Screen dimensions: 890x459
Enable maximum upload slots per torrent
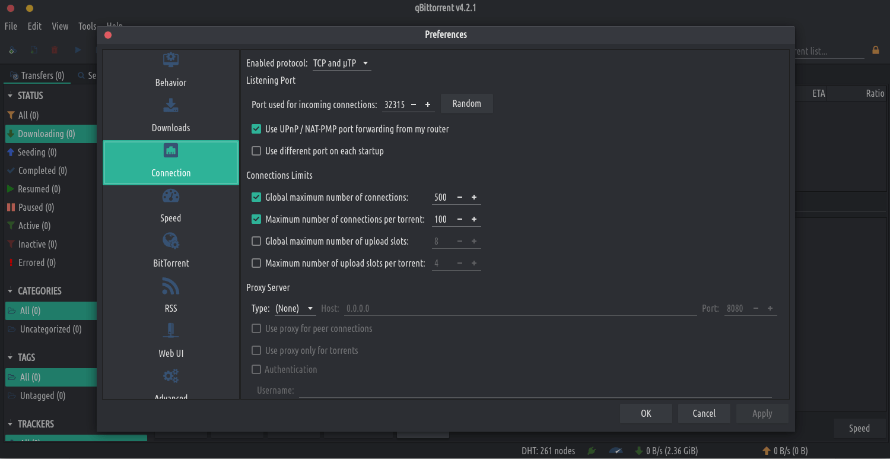pyautogui.click(x=256, y=263)
